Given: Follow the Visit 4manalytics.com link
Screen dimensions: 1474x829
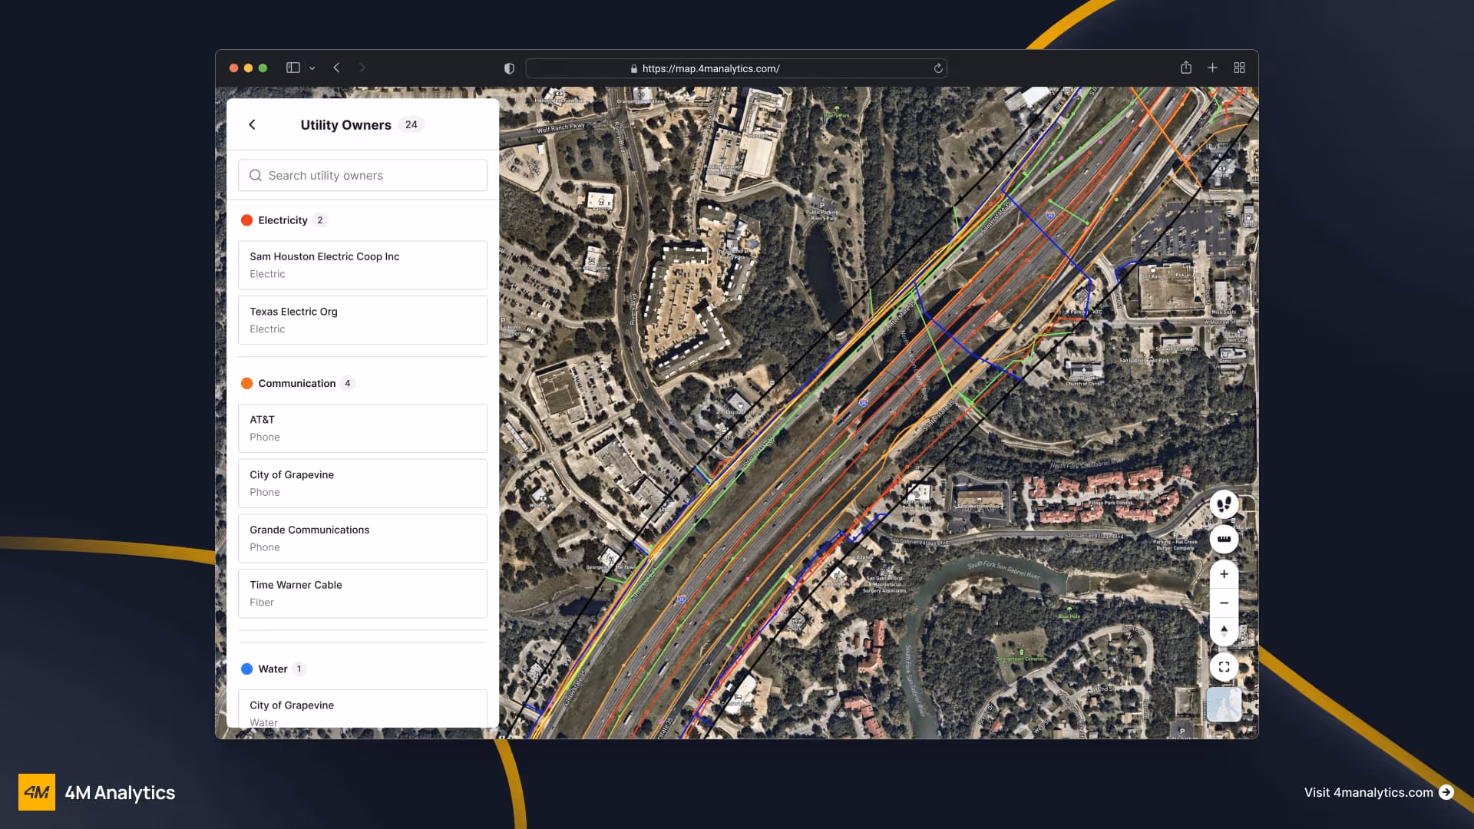Looking at the screenshot, I should (x=1368, y=792).
